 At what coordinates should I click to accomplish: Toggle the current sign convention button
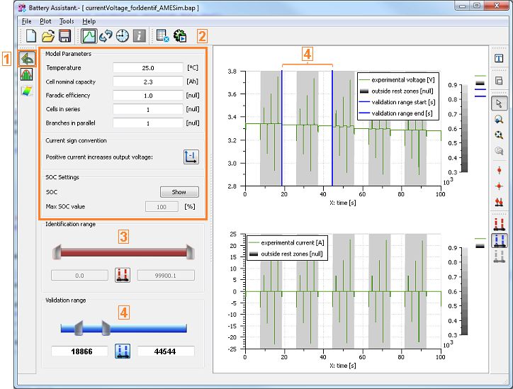[191, 157]
